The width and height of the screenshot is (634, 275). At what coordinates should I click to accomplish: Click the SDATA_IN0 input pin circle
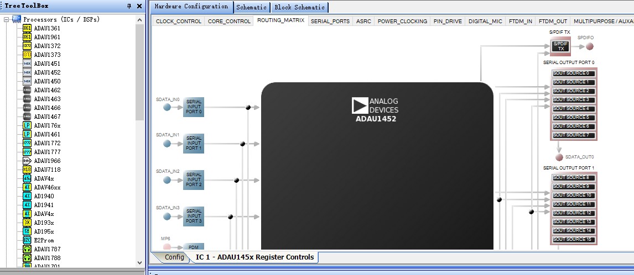[x=167, y=107]
